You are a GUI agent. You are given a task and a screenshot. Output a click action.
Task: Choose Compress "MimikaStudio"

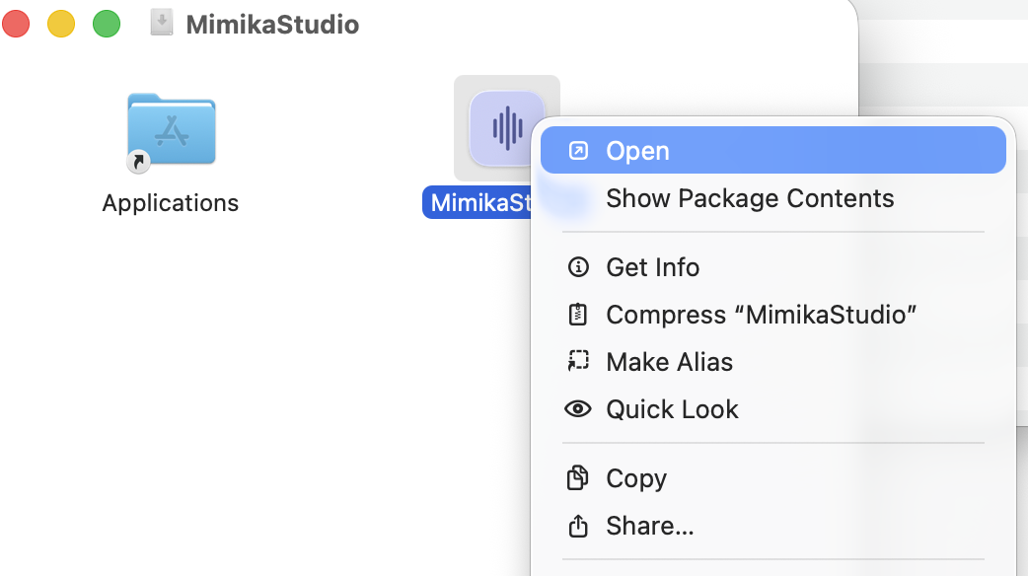[763, 314]
